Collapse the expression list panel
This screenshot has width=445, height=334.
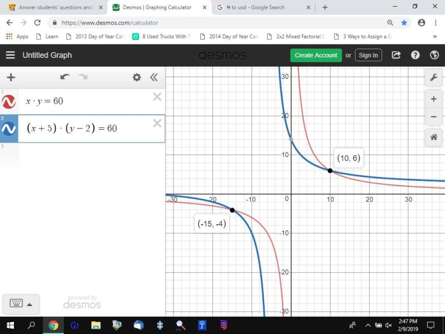154,77
